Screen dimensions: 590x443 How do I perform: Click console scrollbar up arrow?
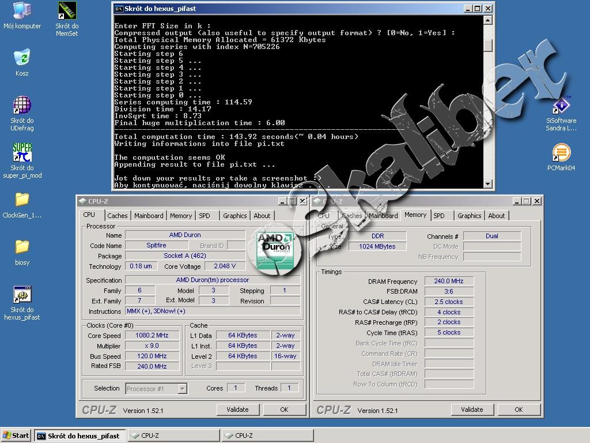coord(487,20)
